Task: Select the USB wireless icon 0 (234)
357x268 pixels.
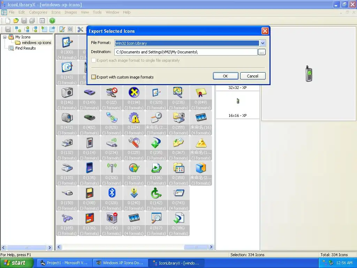Action: [112, 148]
